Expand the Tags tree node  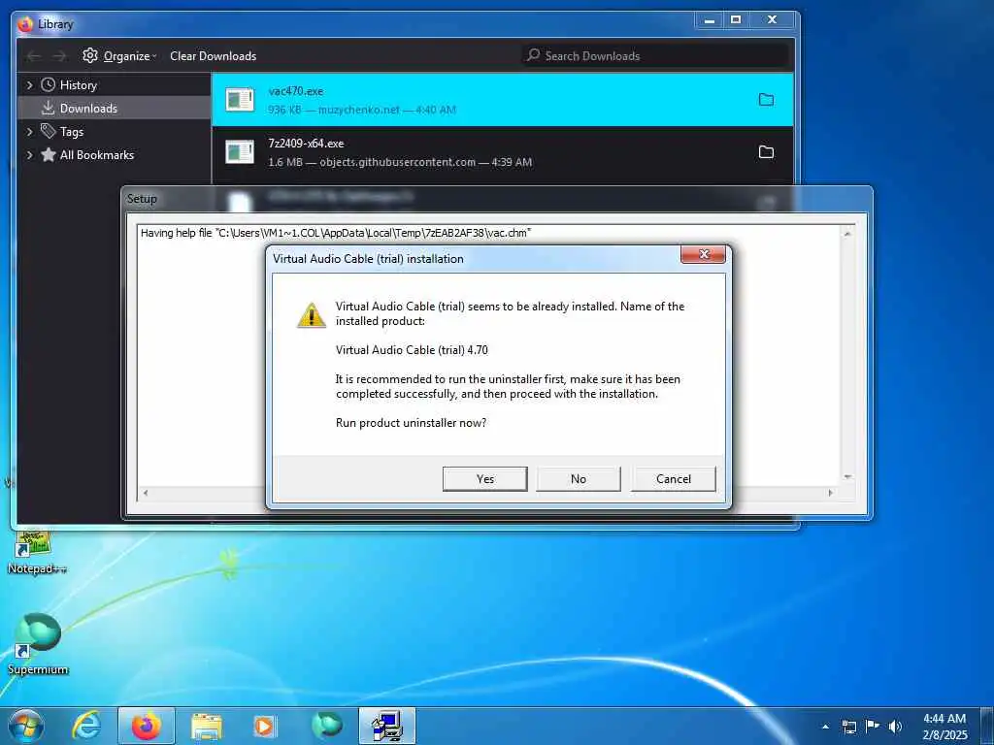coord(29,132)
